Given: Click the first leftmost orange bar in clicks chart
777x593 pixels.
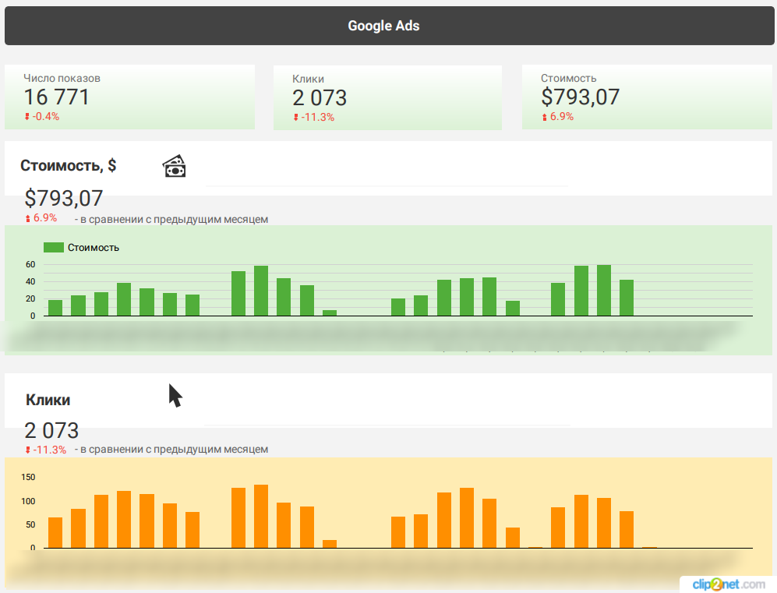Looking at the screenshot, I should [55, 532].
